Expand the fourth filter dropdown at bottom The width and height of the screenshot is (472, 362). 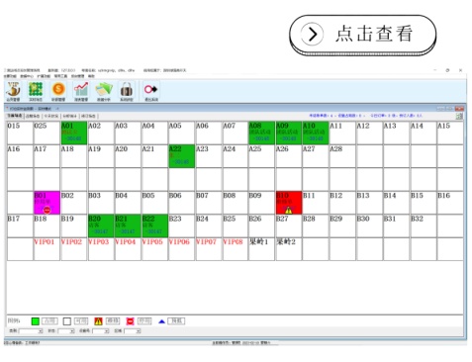tap(139, 330)
